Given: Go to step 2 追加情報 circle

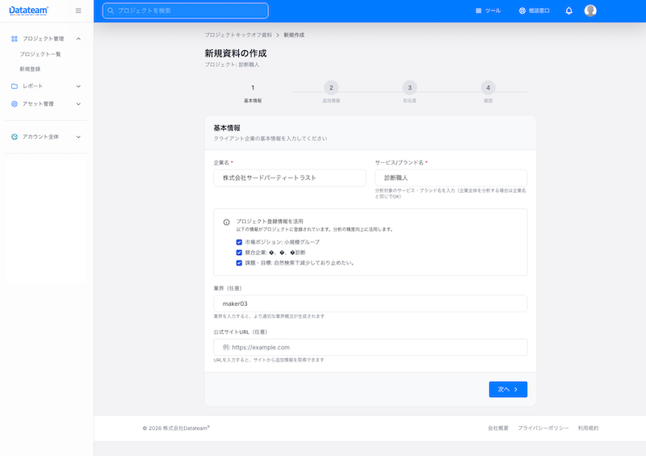Looking at the screenshot, I should click(x=331, y=88).
